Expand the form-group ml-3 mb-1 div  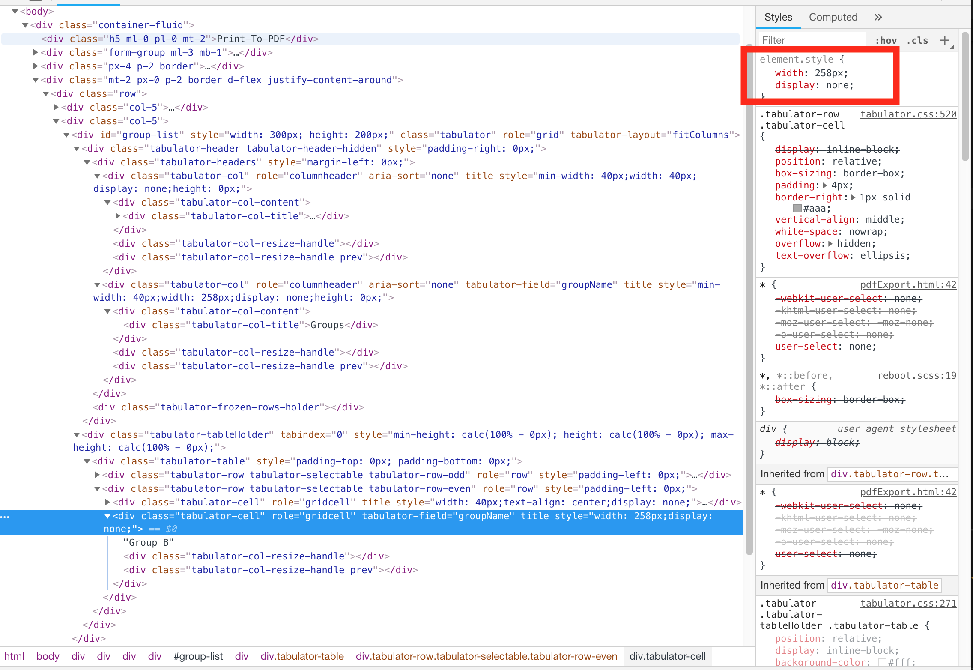36,52
